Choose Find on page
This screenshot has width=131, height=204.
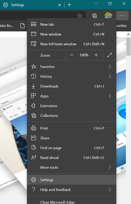click(71, 148)
